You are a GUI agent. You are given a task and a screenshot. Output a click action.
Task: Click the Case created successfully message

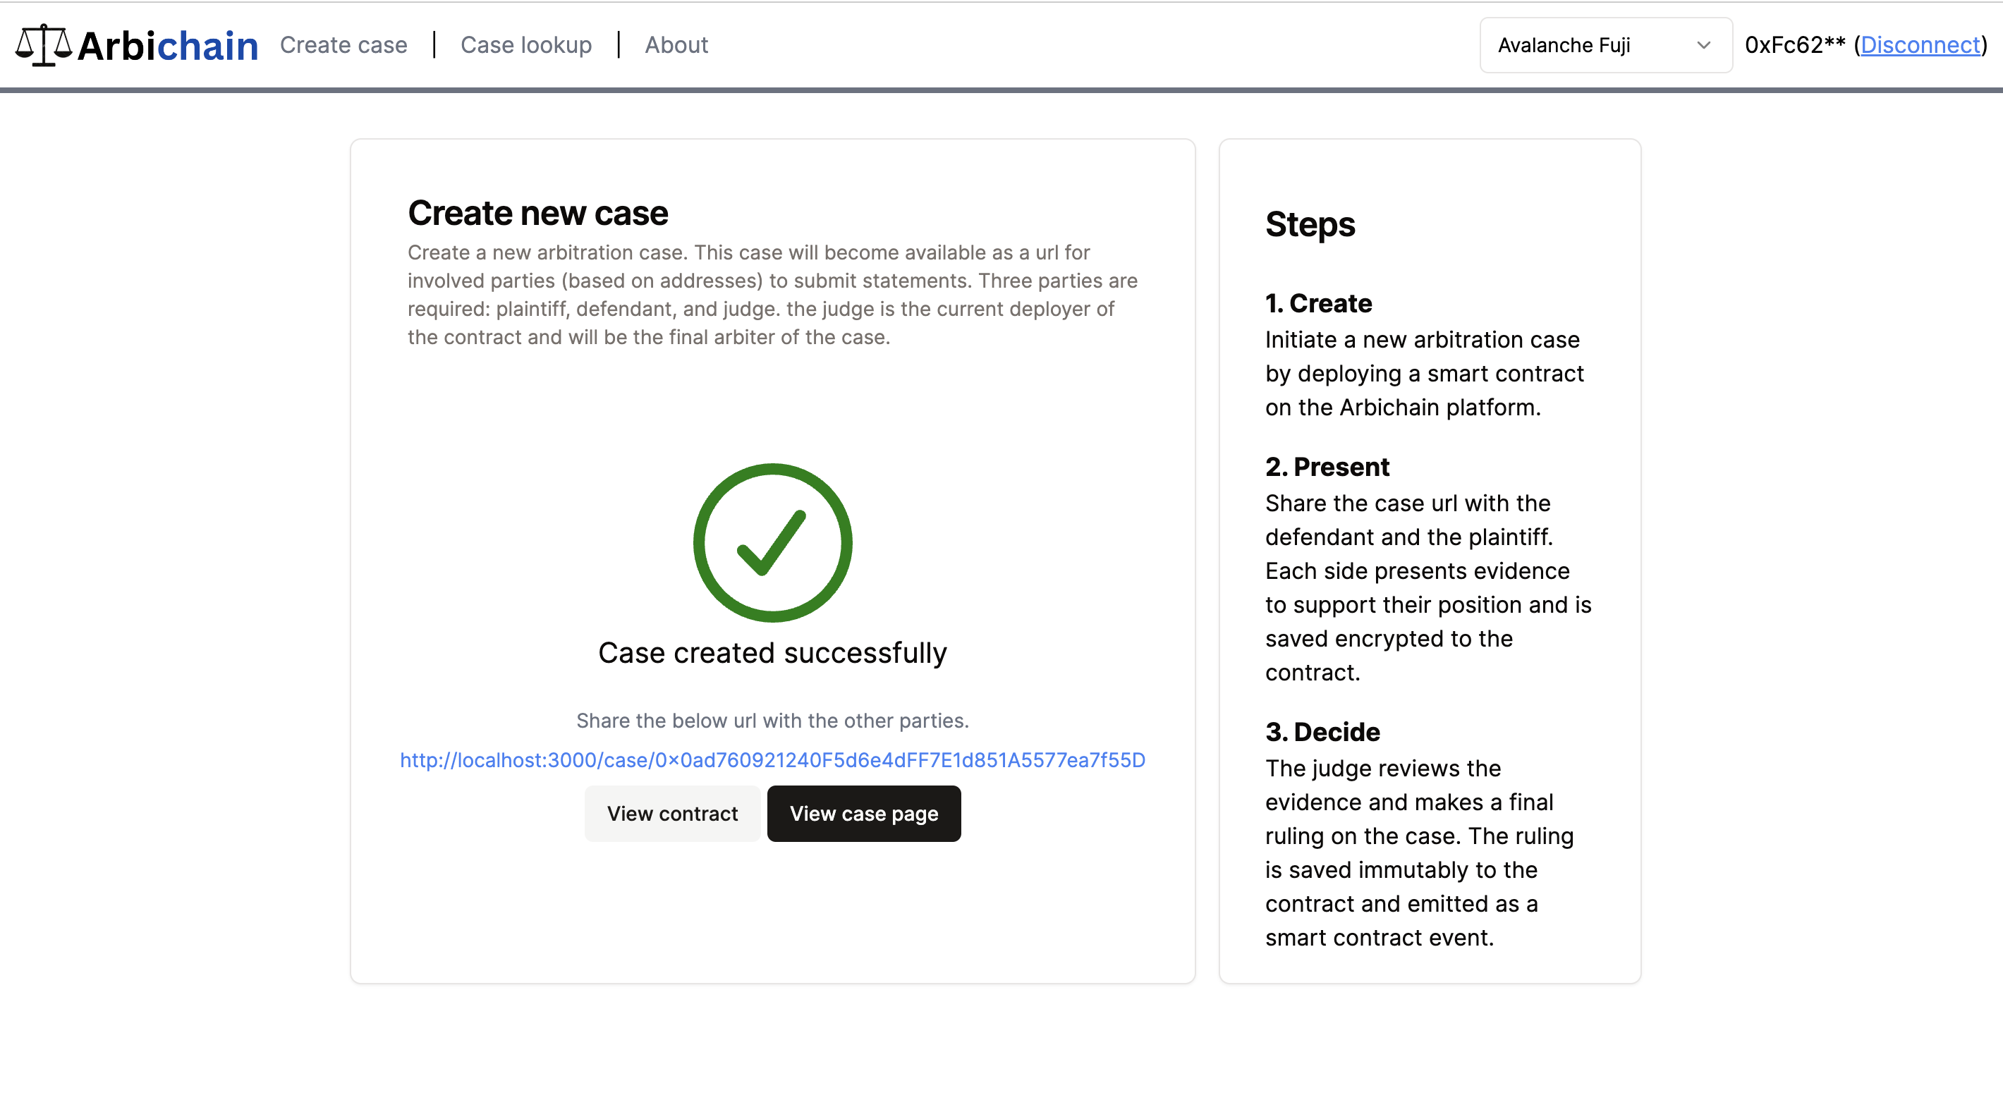772,653
